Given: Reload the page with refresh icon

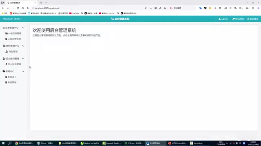Looking at the screenshot, I should point(18,8).
